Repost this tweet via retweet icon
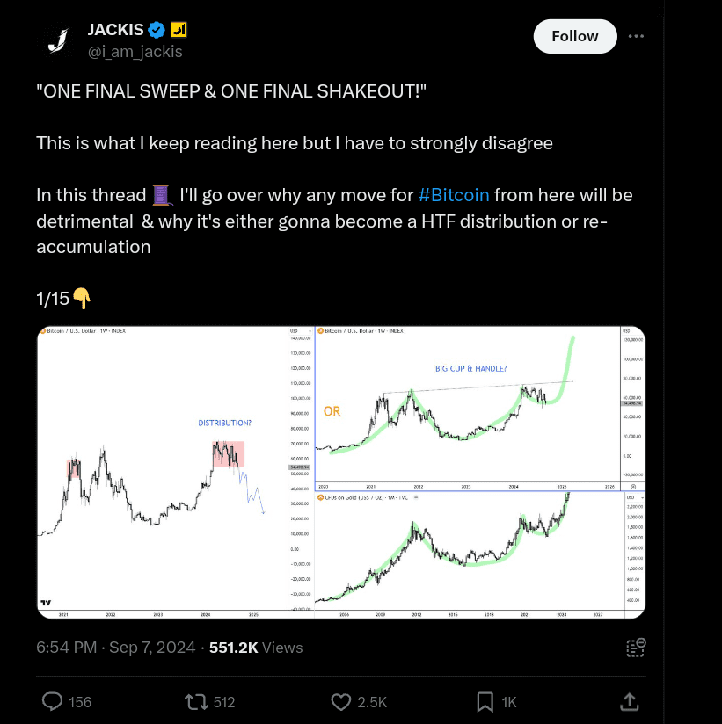Viewport: 722px width, 724px height. (x=196, y=701)
